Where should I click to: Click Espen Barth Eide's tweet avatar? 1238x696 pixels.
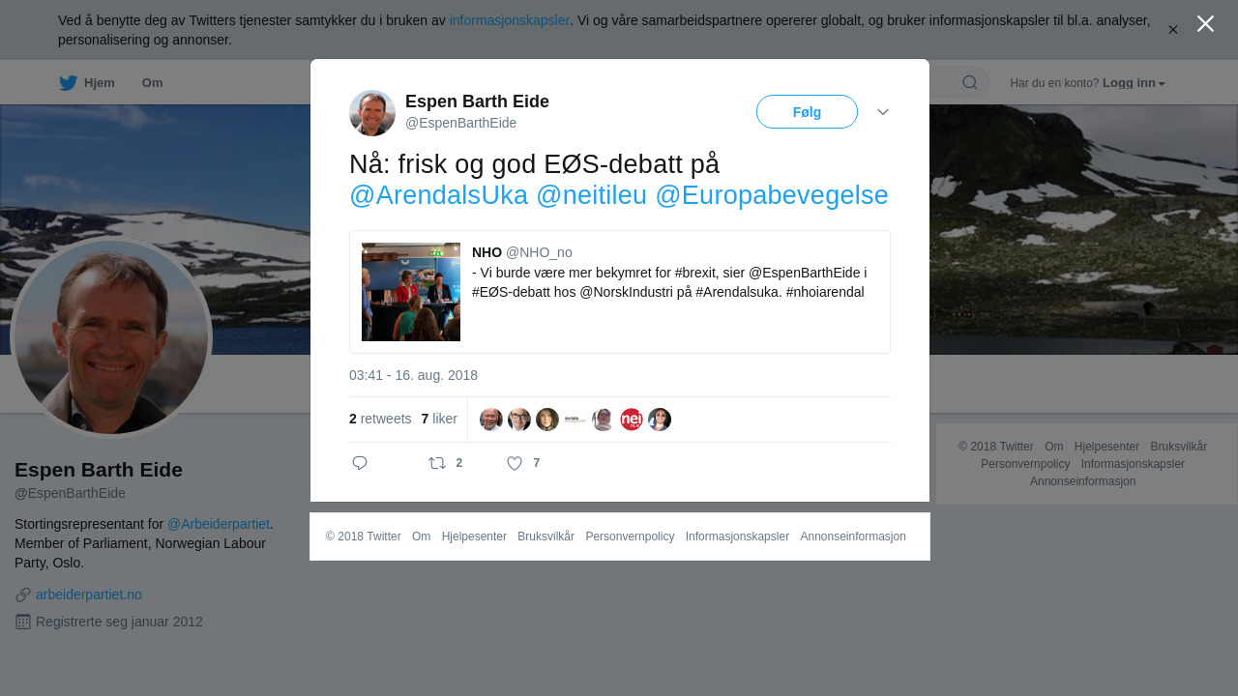point(372,113)
